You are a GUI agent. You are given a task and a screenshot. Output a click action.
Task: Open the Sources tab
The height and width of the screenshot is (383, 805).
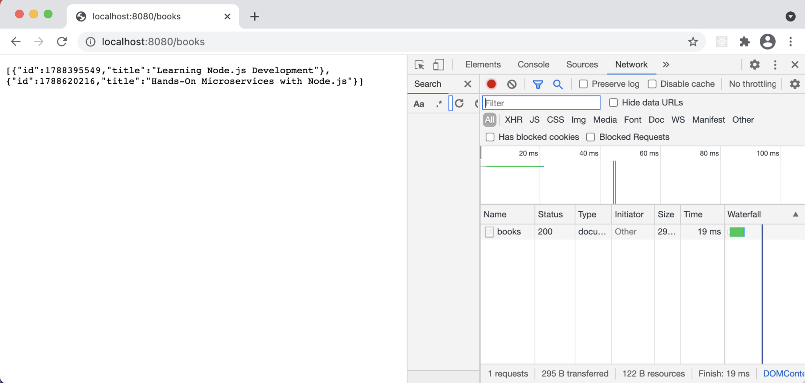tap(582, 65)
